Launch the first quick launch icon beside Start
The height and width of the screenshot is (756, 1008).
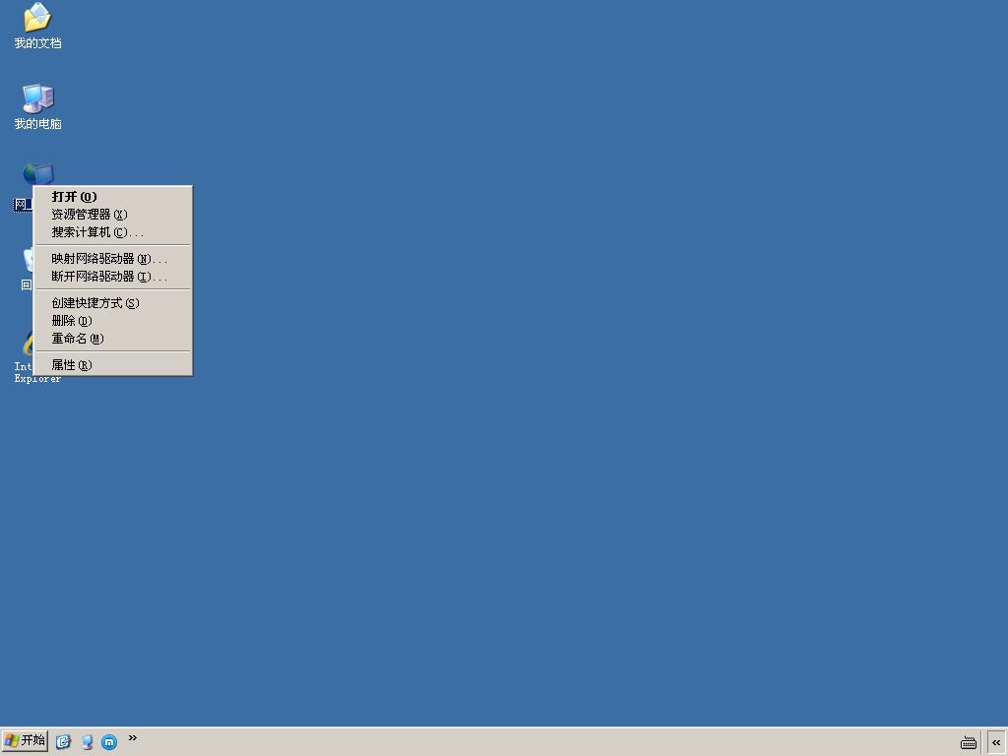click(x=63, y=742)
